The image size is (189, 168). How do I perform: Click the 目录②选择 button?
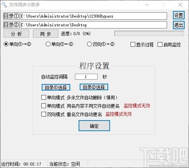pos(94,87)
